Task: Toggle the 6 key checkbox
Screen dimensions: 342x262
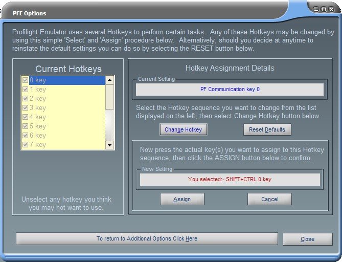Action: pos(25,136)
